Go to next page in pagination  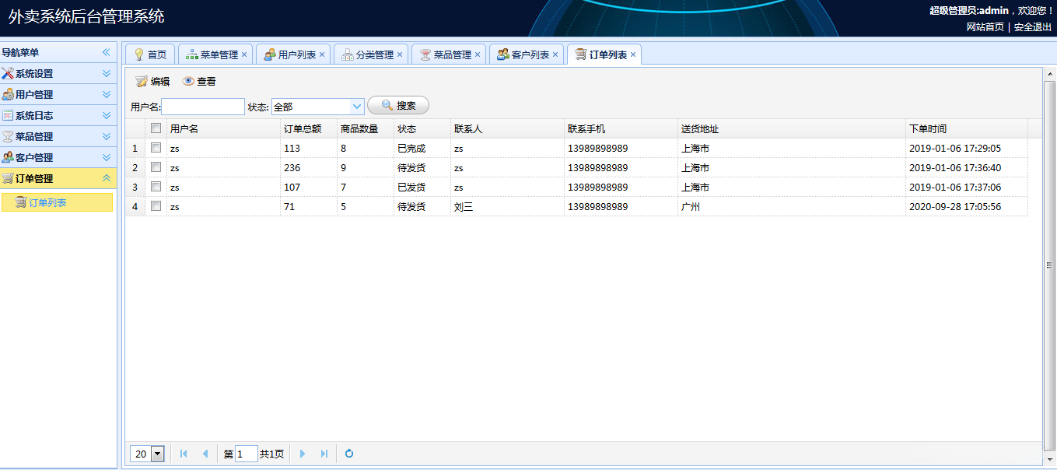[x=303, y=454]
